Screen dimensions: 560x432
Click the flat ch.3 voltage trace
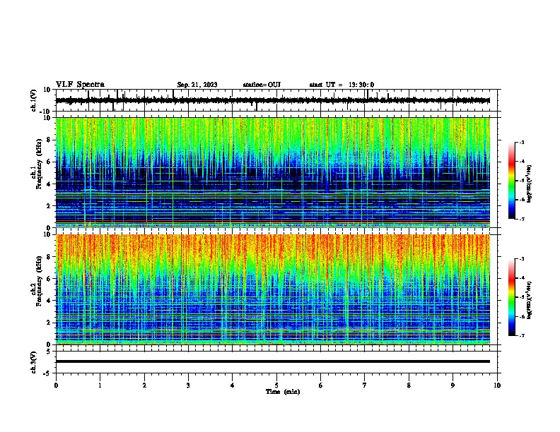(x=272, y=361)
